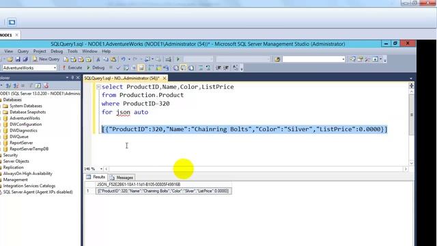
Task: Click the Save All icon
Action: [x=25, y=59]
